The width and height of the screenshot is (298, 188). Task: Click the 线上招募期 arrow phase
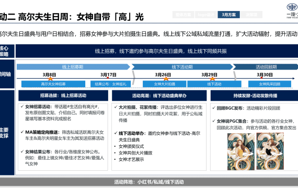point(73,67)
